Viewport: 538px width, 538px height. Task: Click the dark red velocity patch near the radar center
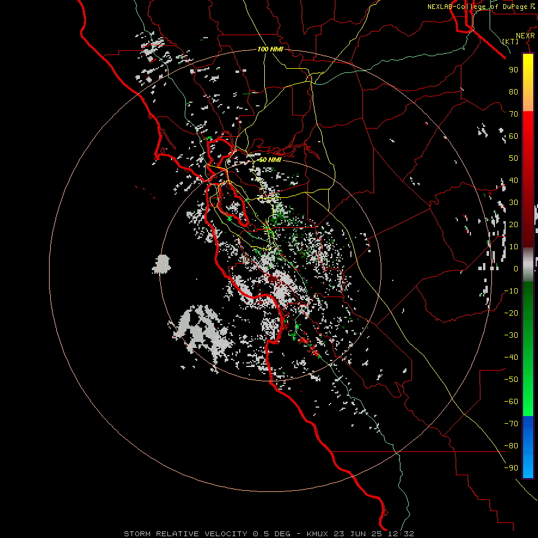point(273,280)
